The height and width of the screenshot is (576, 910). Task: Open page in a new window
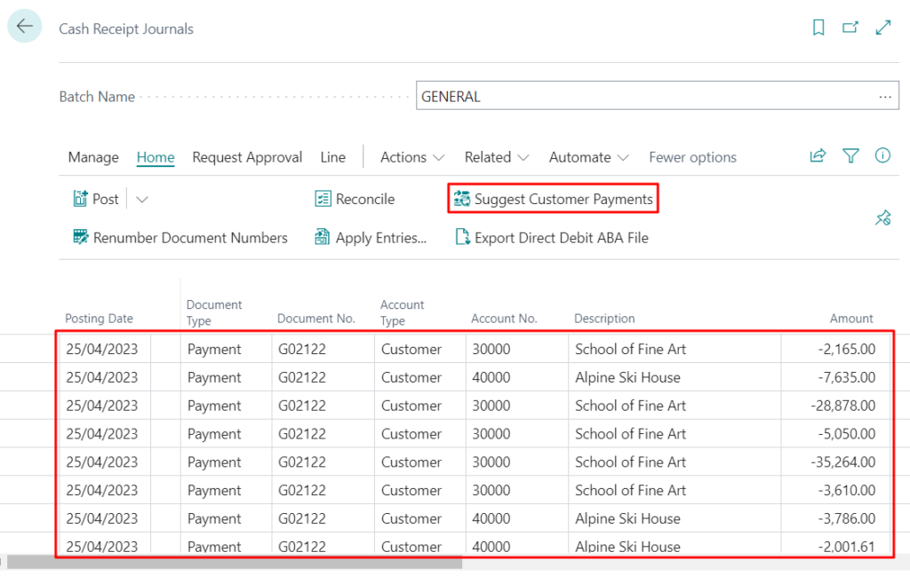850,27
